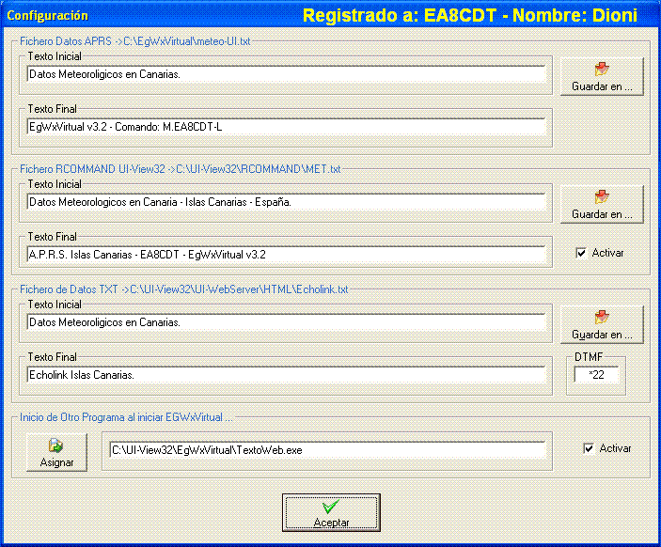The image size is (661, 547).
Task: Click the Fichero de Datos TXT path label
Action: coord(183,289)
